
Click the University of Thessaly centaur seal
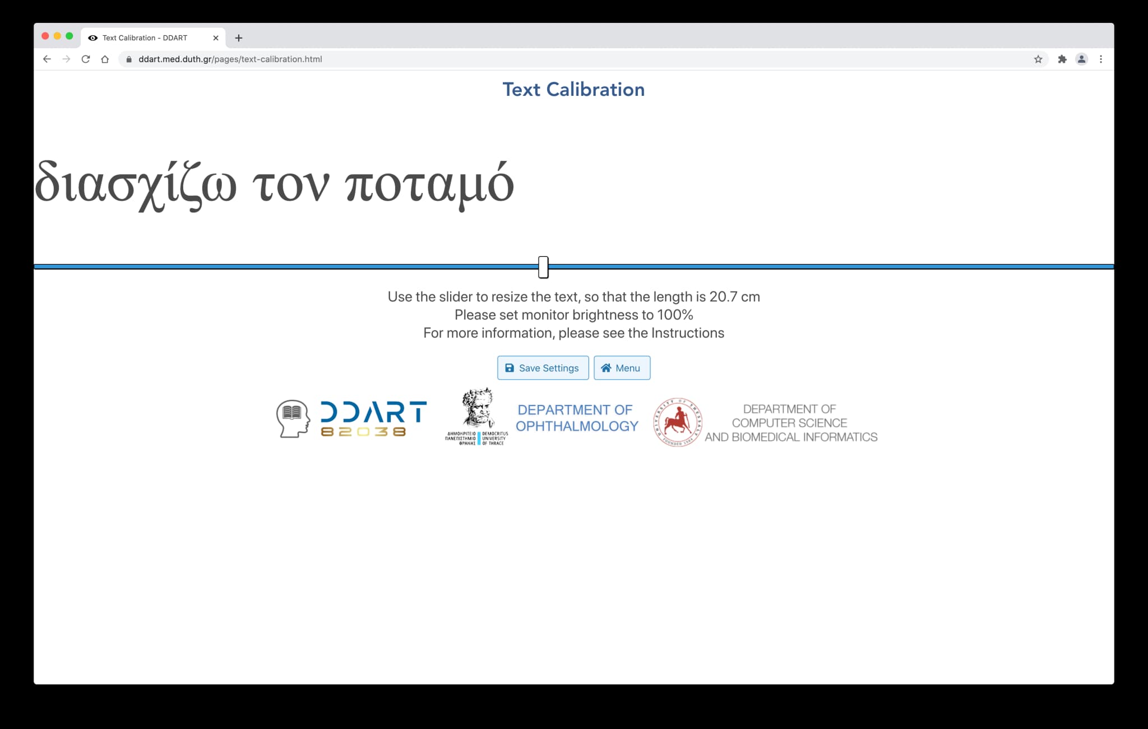click(x=677, y=422)
